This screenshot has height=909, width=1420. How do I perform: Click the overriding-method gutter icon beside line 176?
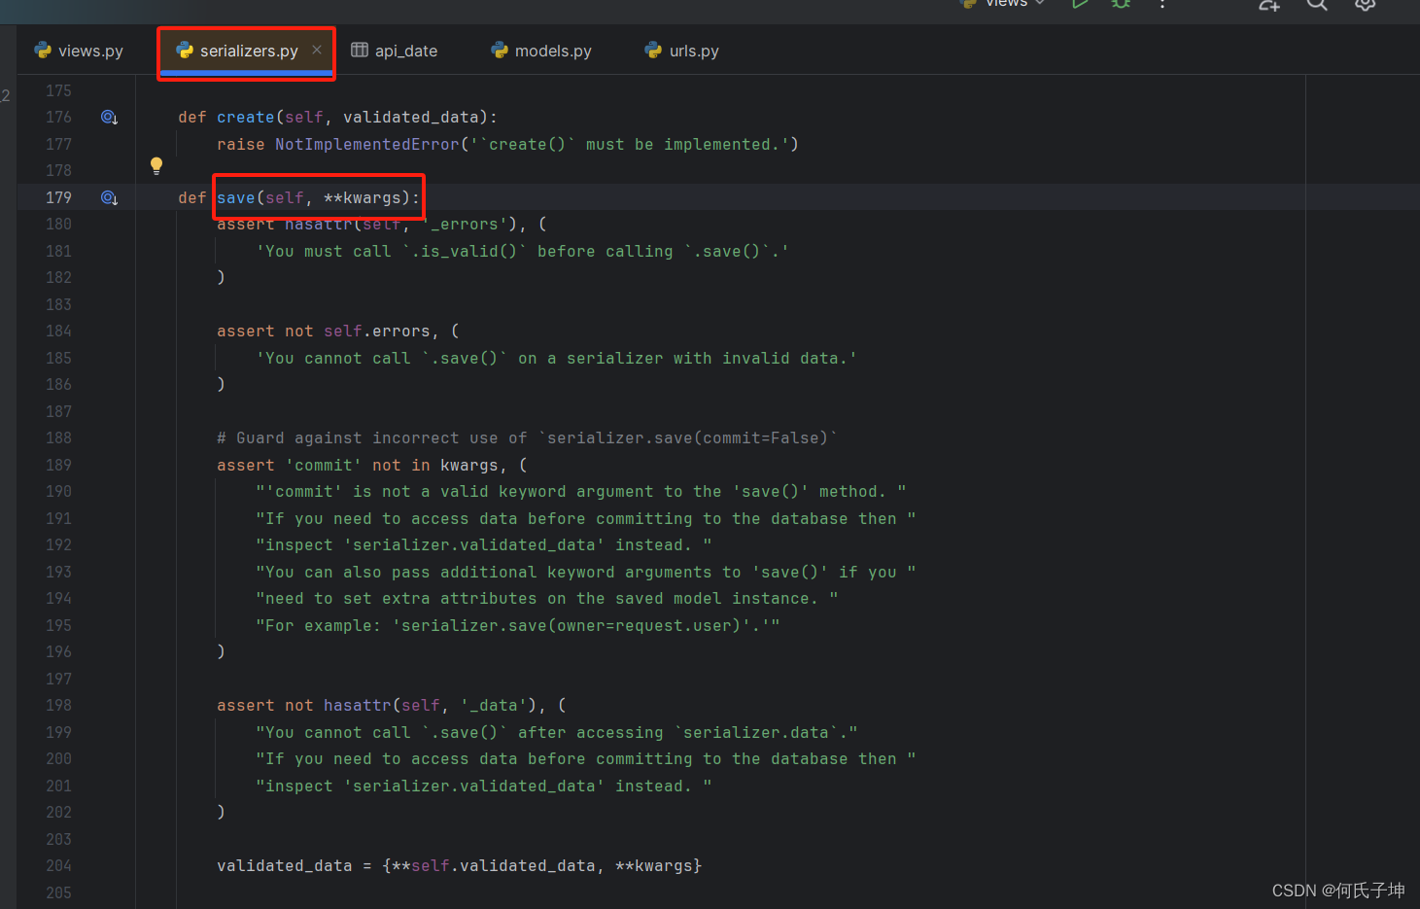109,117
